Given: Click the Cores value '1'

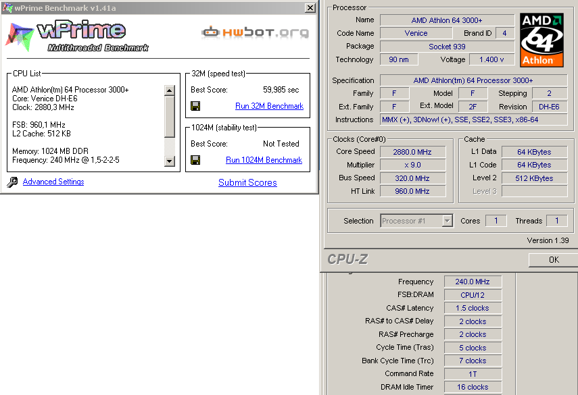Looking at the screenshot, I should 496,221.
